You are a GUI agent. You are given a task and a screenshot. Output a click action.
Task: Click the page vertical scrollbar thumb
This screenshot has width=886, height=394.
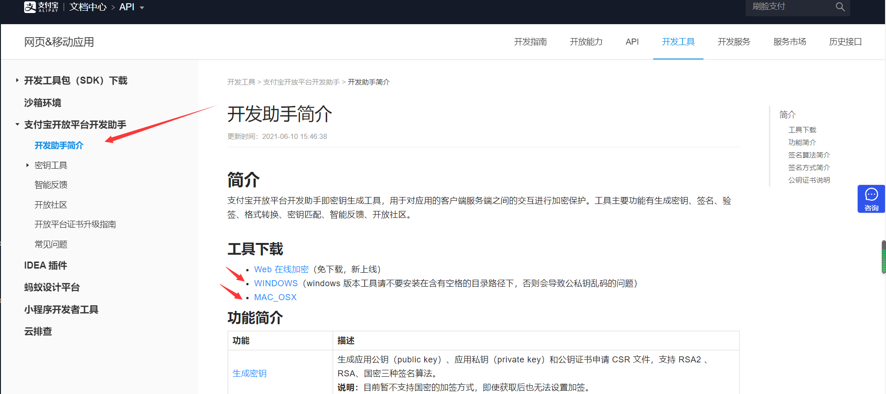pos(884,257)
